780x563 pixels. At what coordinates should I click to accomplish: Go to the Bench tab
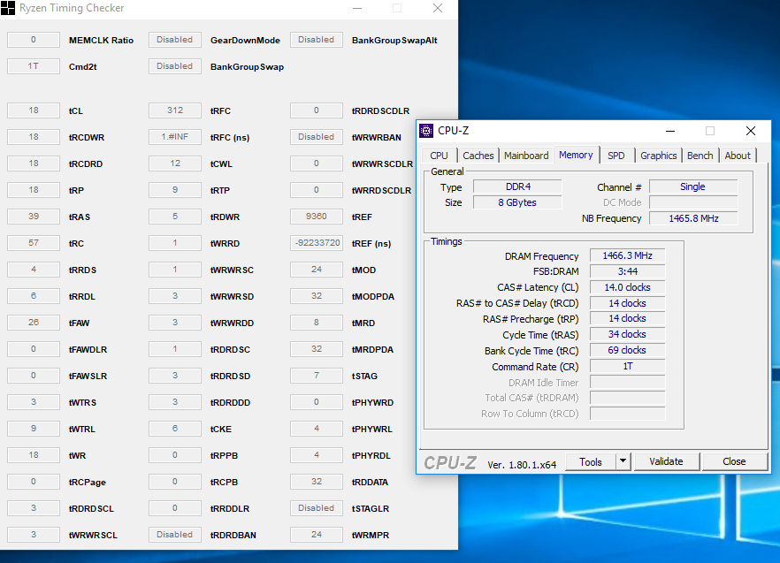700,156
